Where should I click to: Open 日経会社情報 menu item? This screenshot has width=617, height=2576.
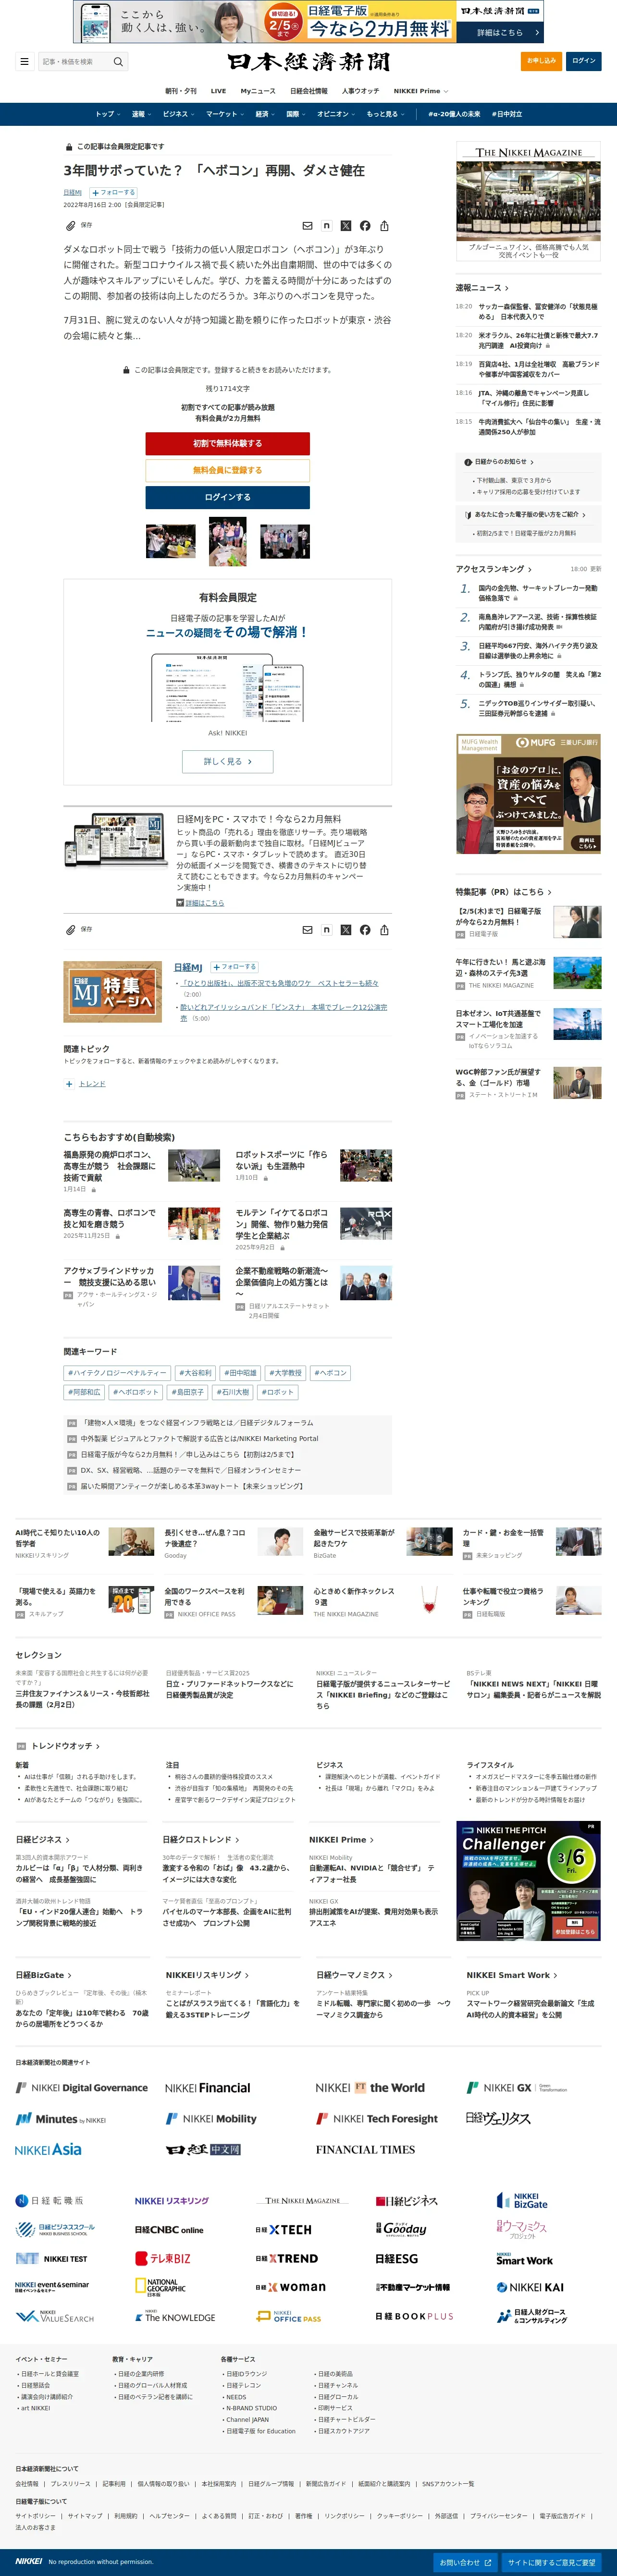(309, 91)
